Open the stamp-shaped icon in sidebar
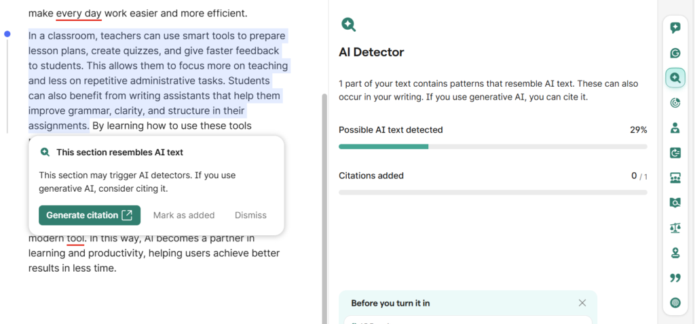695x324 pixels. 675,253
